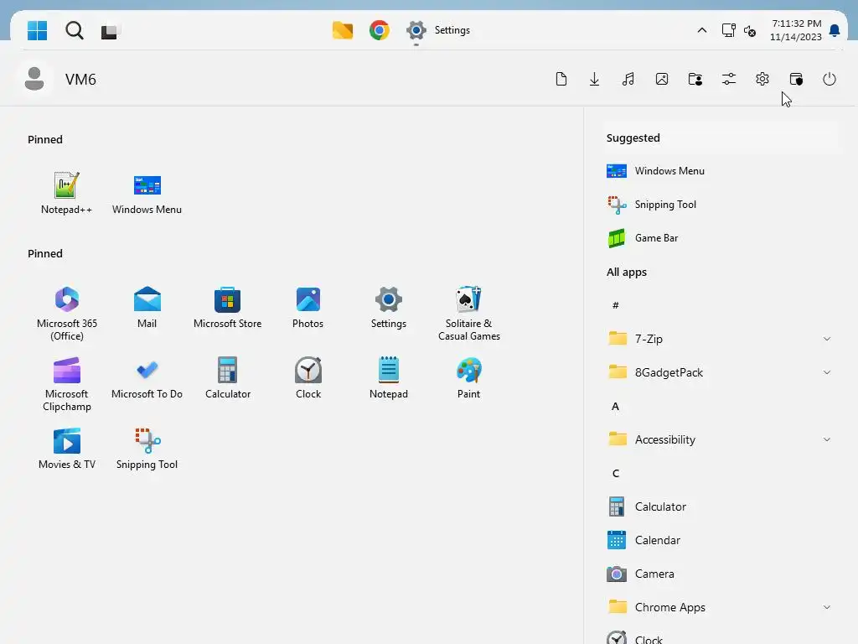Switch to the Settings taskbar window
This screenshot has height=644, width=858.
[x=437, y=30]
